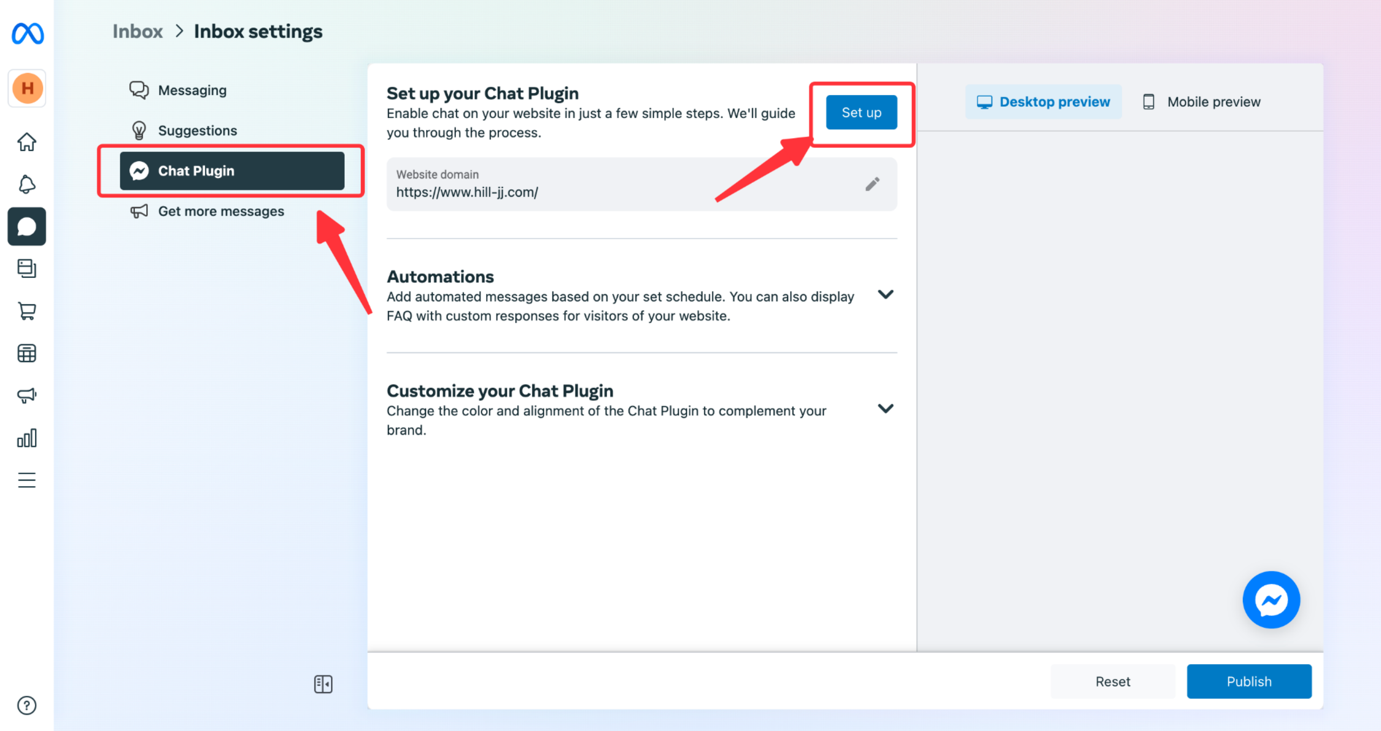Open the Insights bar chart icon

tap(26, 438)
